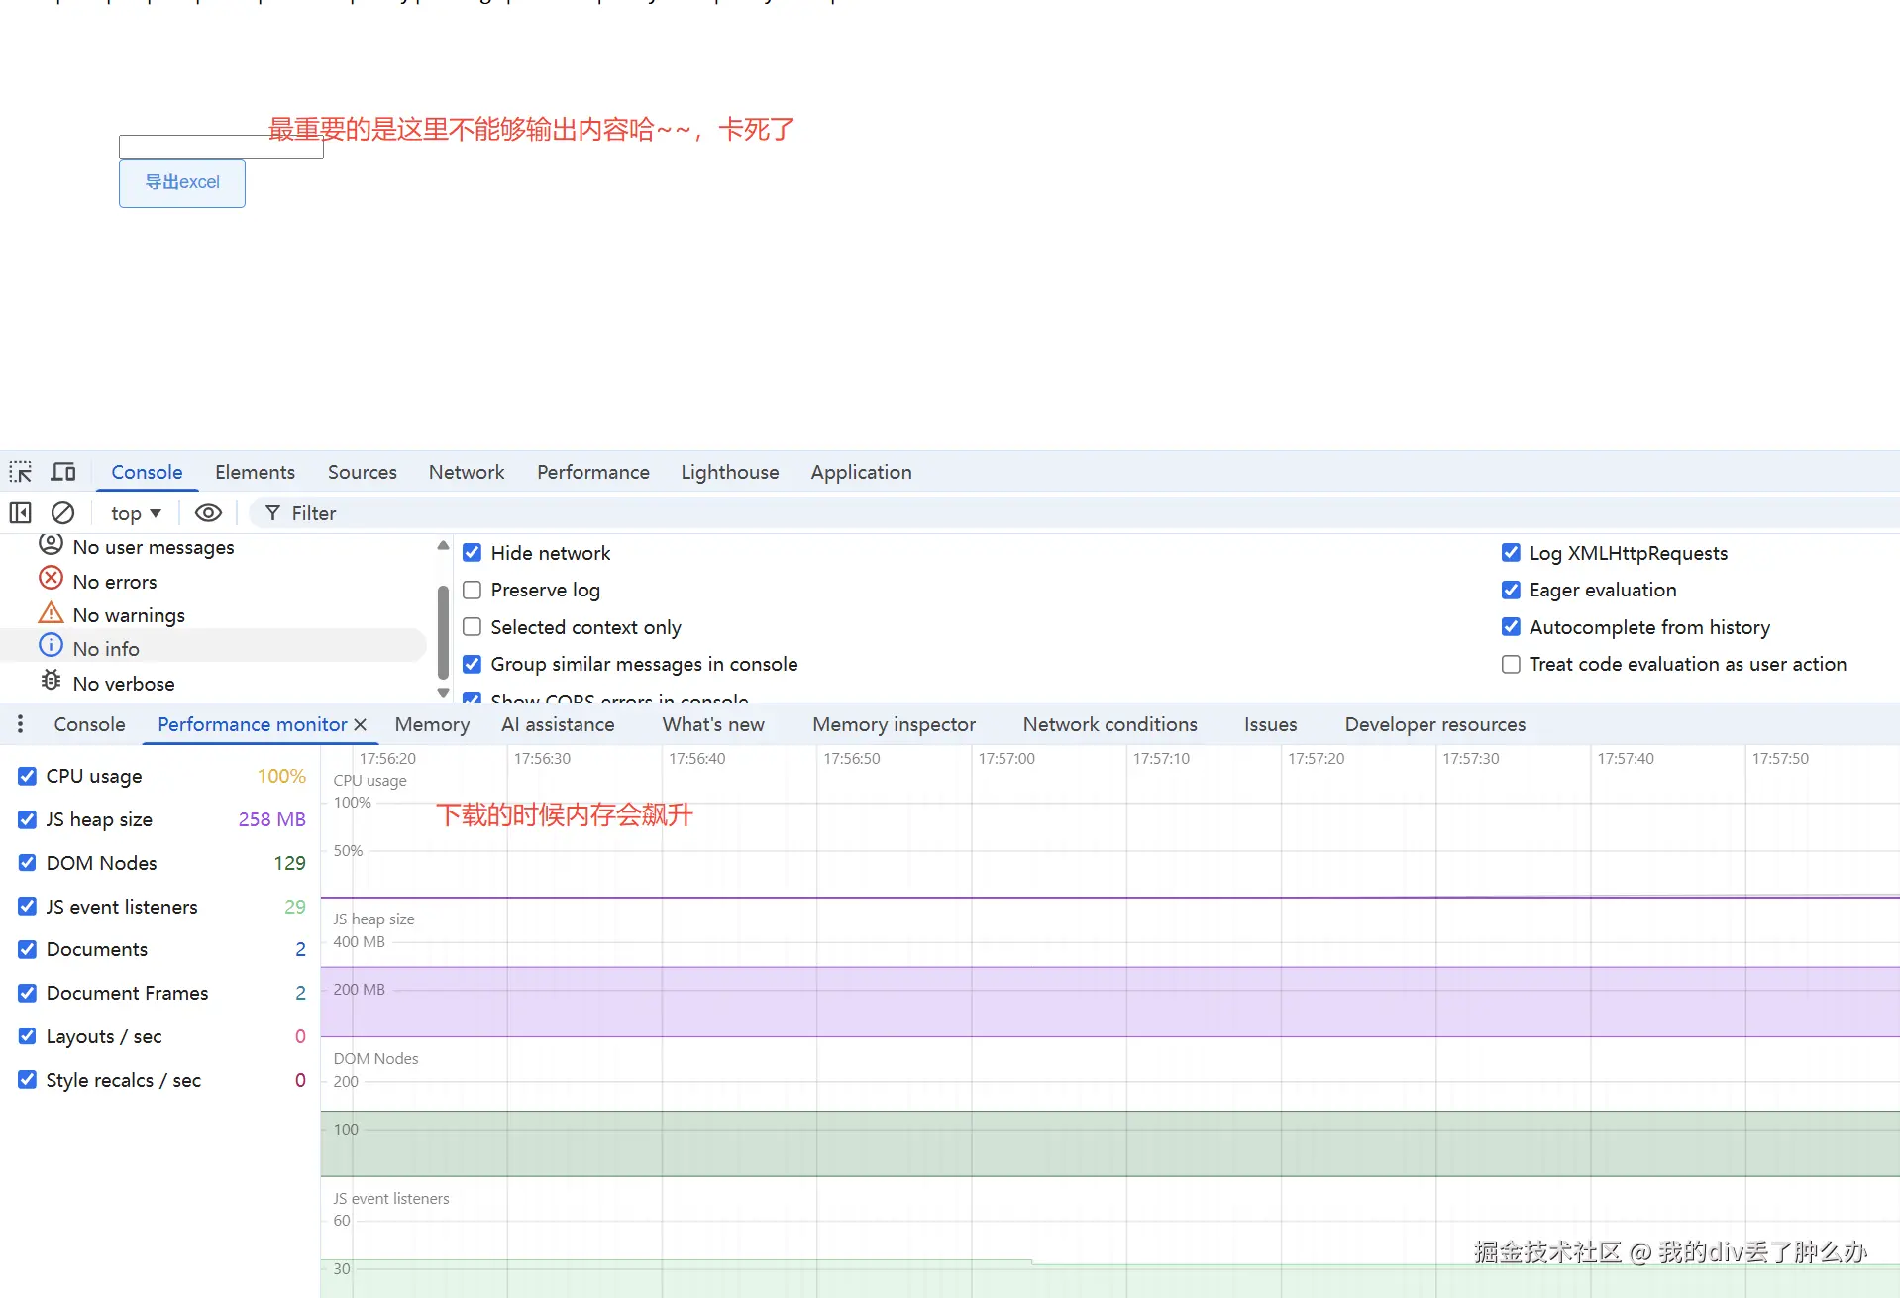Image resolution: width=1900 pixels, height=1298 pixels.
Task: Switch to the Console panel tab
Action: click(147, 472)
